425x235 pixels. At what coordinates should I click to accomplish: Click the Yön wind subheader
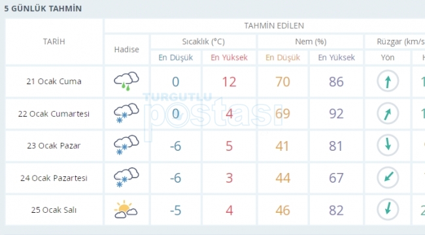pos(388,57)
